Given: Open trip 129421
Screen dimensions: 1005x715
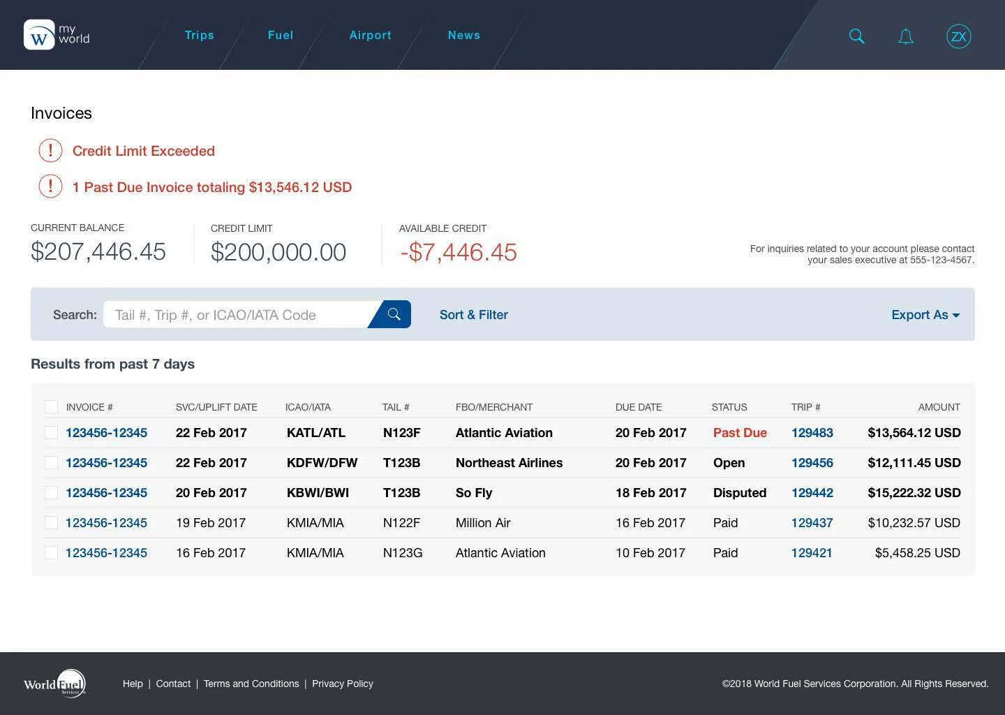Looking at the screenshot, I should pyautogui.click(x=812, y=553).
